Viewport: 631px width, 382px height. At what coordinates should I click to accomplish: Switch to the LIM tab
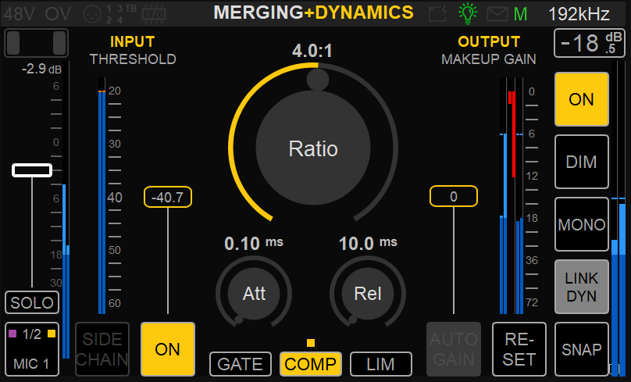pos(380,364)
